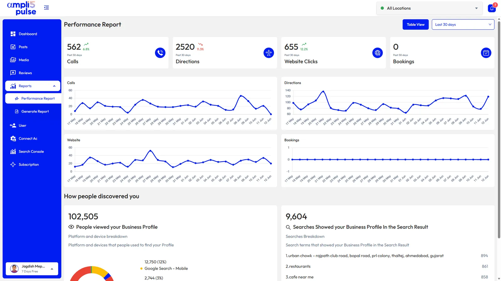Click the Bookings summary card label
501x281 pixels.
403,62
